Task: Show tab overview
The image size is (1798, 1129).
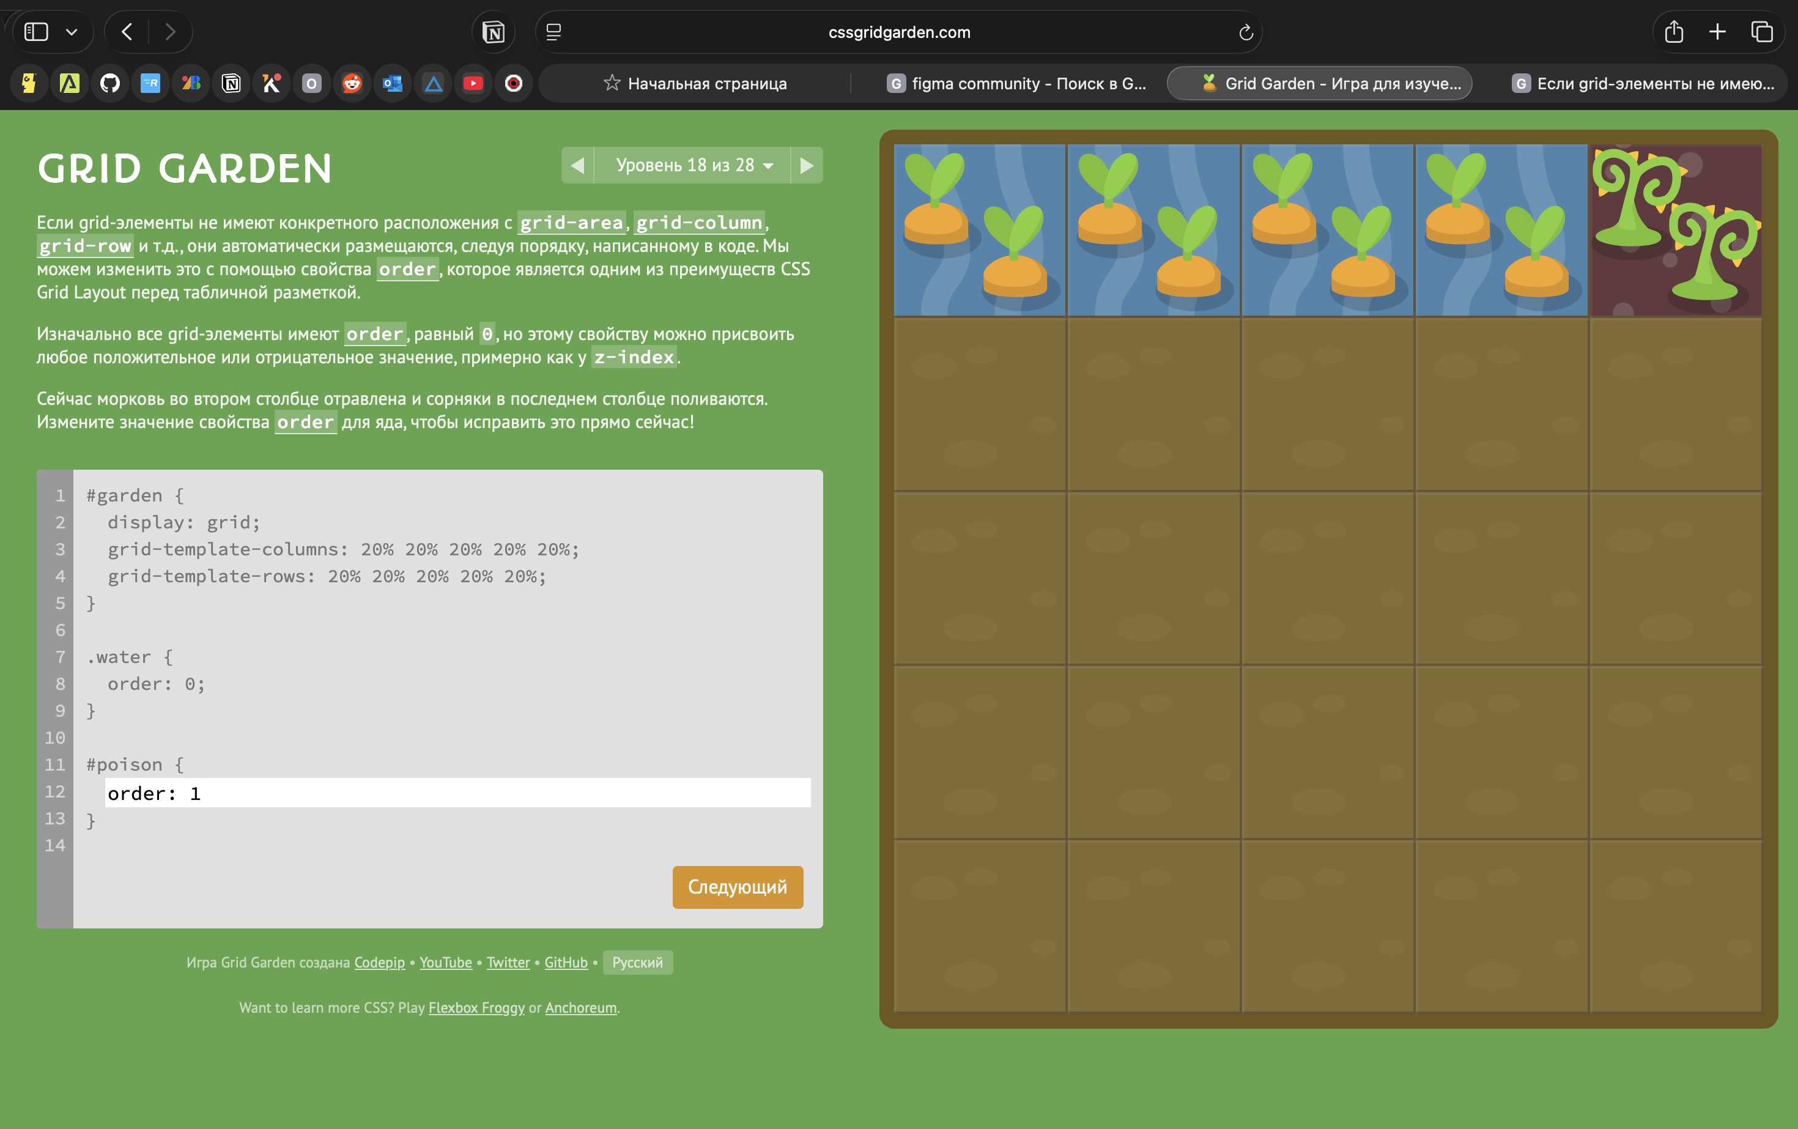Action: [x=1761, y=32]
